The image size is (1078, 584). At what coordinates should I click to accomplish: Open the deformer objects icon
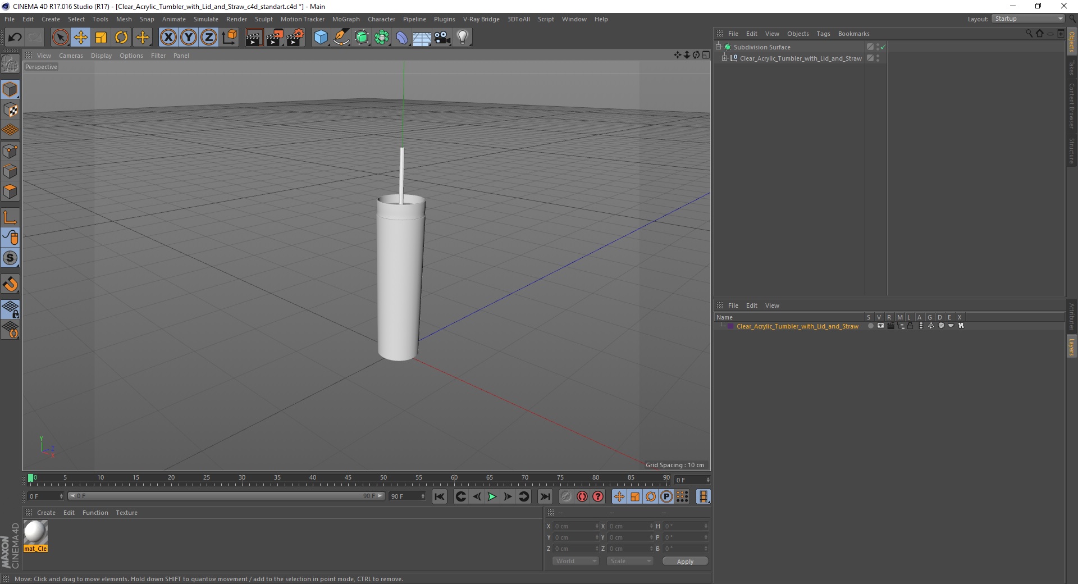pos(402,38)
